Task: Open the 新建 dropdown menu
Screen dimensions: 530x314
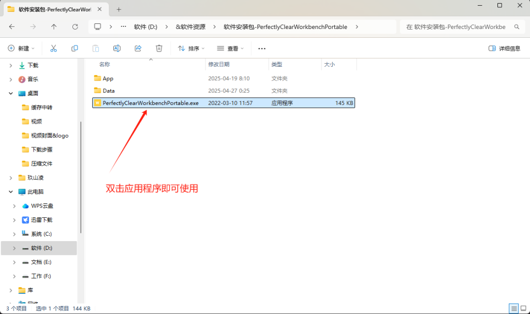Action: tap(21, 48)
